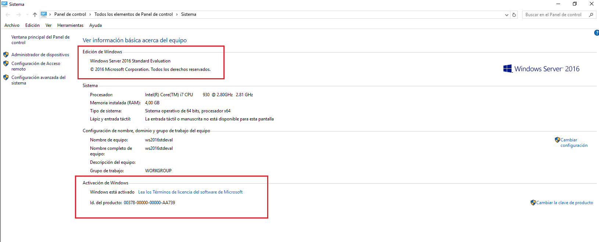Screen dimensions: 599x242
Task: Expand chevron after Panel de control breadcrumb
Action: click(90, 15)
